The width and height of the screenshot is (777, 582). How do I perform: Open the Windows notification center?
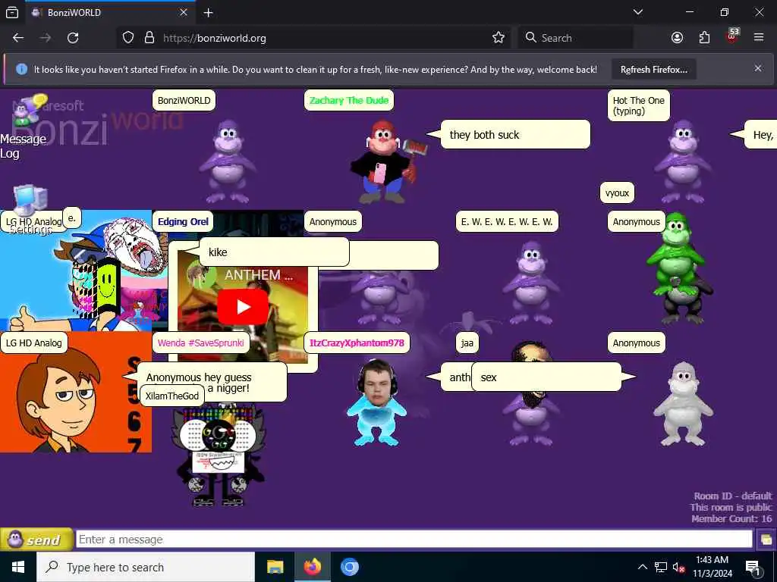753,567
